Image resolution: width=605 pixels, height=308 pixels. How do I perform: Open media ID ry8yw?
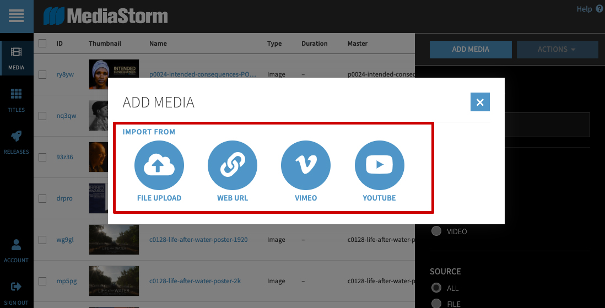(65, 74)
